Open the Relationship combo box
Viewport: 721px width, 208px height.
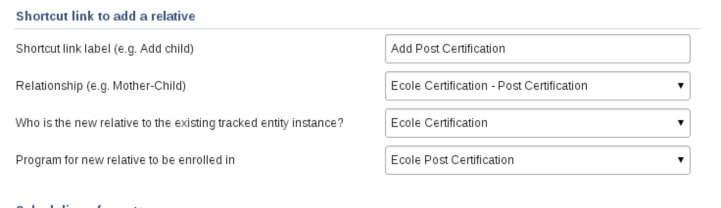pyautogui.click(x=537, y=86)
